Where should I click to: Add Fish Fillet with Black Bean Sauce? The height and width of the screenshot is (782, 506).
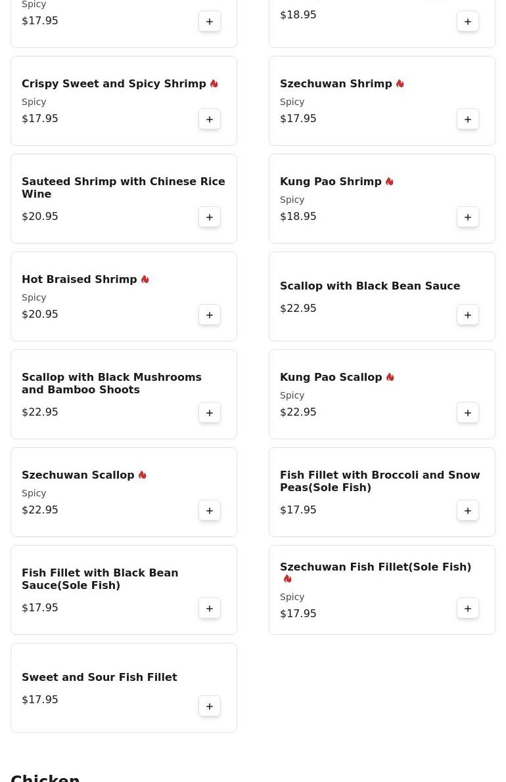coord(210,608)
